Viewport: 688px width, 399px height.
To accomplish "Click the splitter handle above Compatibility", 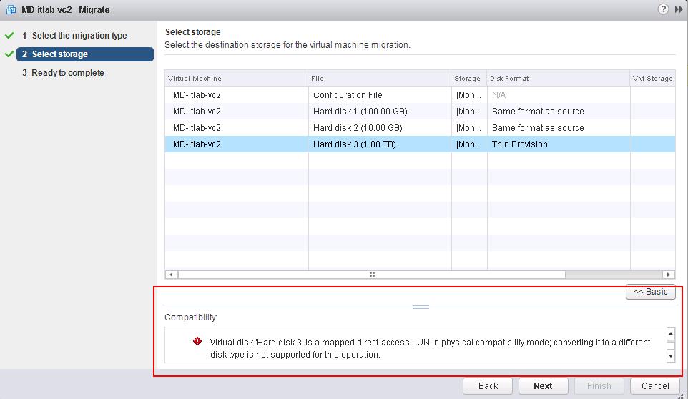I will tap(421, 307).
